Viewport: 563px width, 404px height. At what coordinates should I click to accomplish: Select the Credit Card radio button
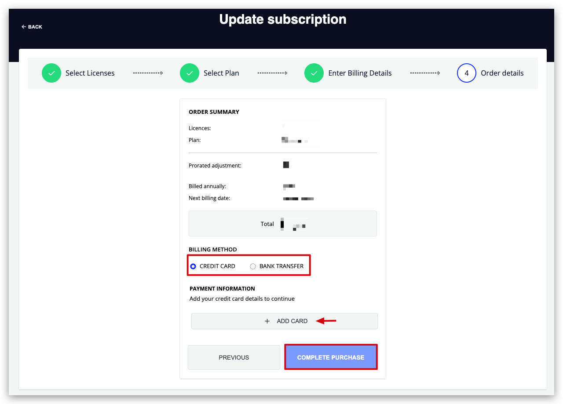click(193, 266)
